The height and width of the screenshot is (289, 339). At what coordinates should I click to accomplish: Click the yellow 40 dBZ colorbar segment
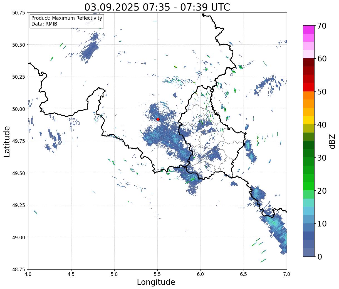point(309,120)
